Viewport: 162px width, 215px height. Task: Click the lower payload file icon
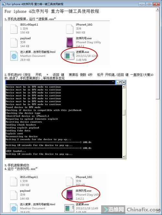coord(14,195)
